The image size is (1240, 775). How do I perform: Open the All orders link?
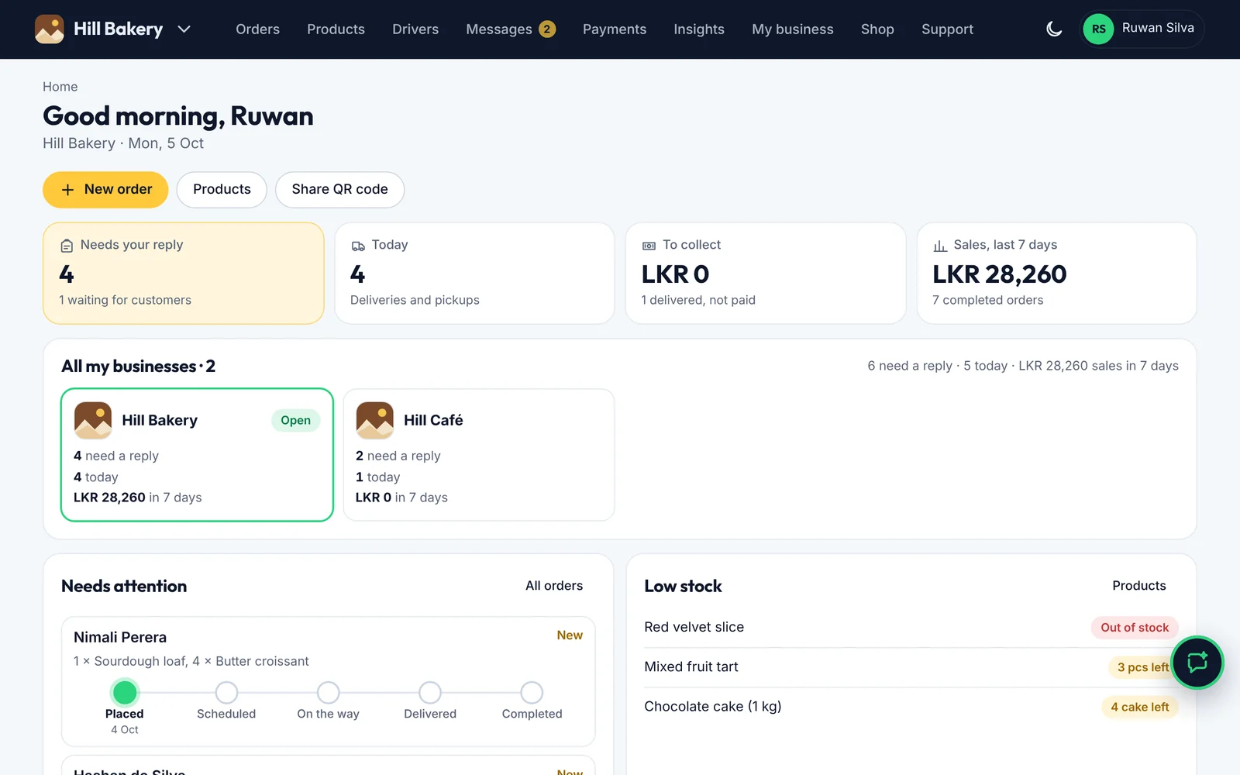[554, 586]
